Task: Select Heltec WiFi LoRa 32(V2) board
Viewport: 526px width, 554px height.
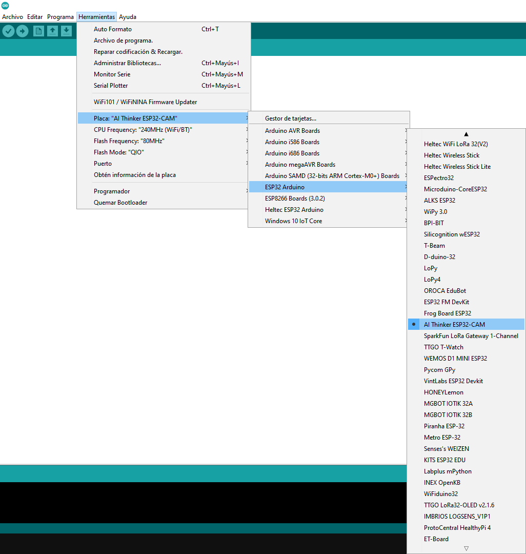Action: point(466,144)
